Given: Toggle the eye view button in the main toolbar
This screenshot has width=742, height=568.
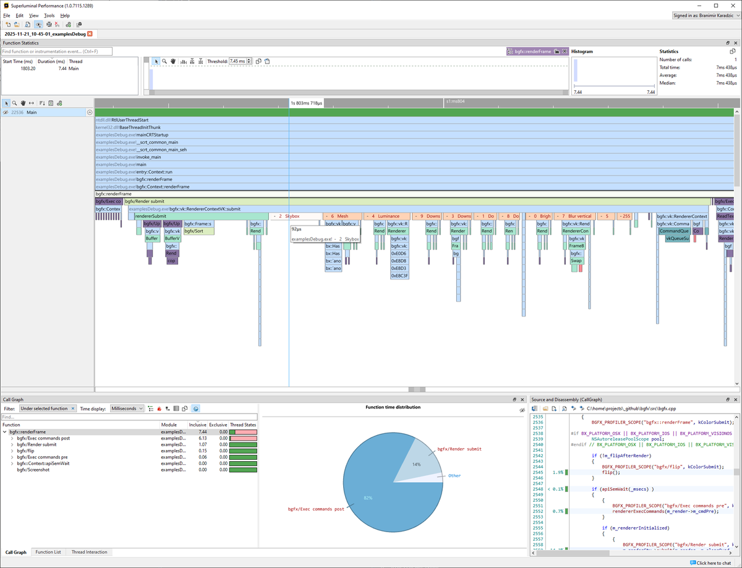Looking at the screenshot, I should [38, 25].
